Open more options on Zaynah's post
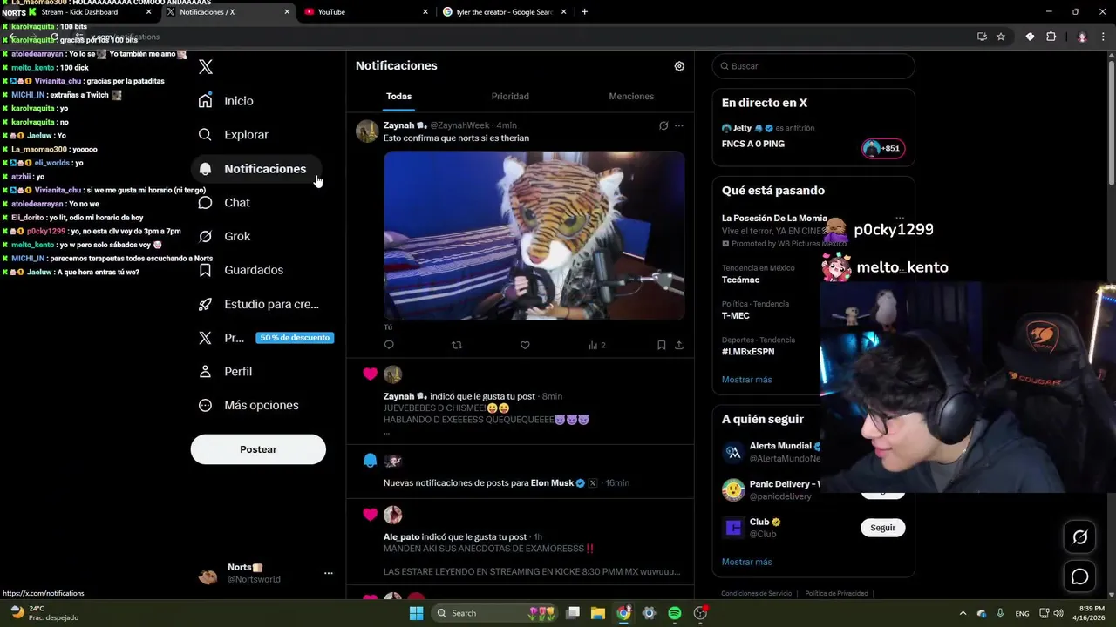The image size is (1116, 627). click(x=679, y=126)
